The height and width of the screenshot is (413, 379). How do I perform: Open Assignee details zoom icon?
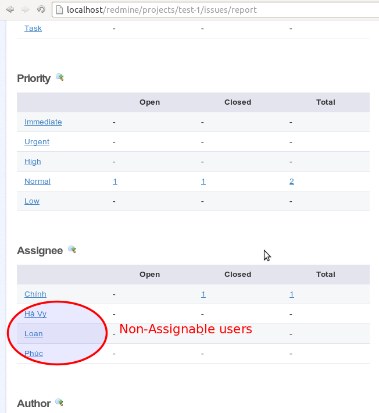71,250
